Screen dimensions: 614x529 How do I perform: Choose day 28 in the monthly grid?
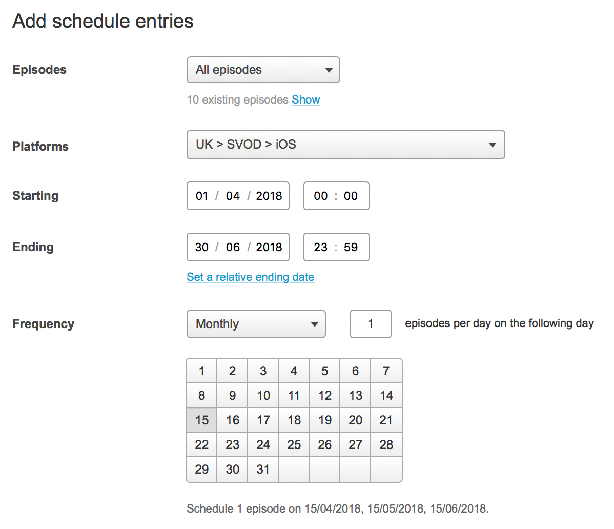(x=386, y=445)
